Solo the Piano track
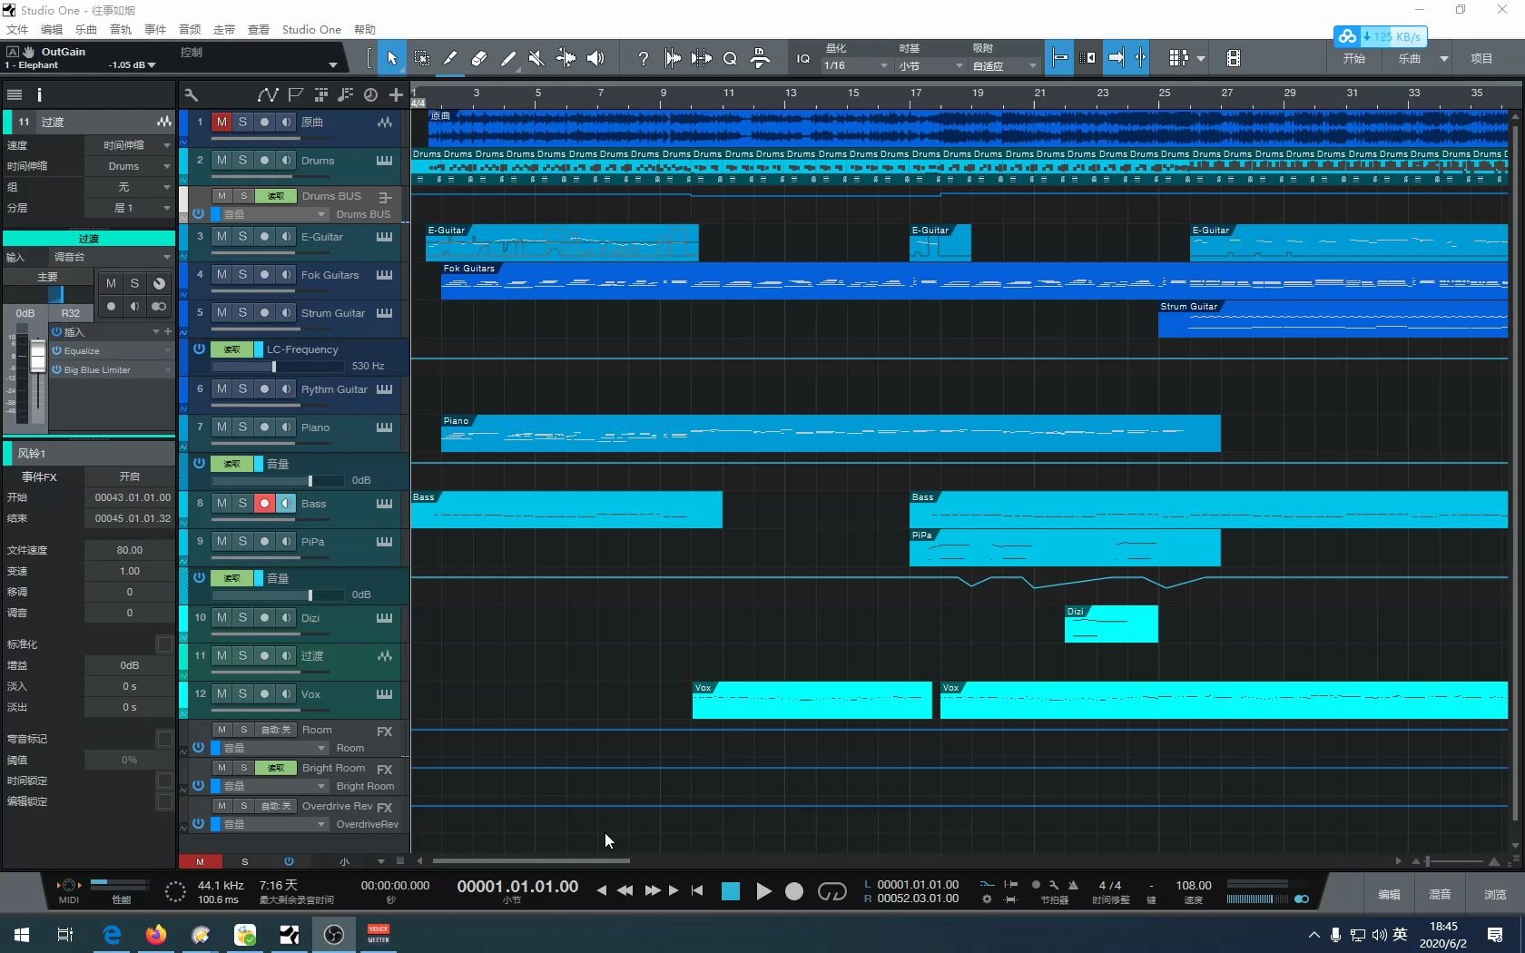The width and height of the screenshot is (1525, 953). tap(242, 427)
